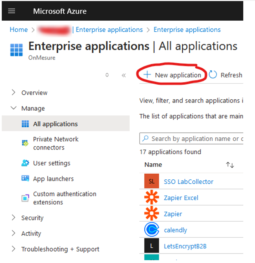The height and width of the screenshot is (263, 255).
Task: Open the Overview menu item
Action: pos(35,93)
